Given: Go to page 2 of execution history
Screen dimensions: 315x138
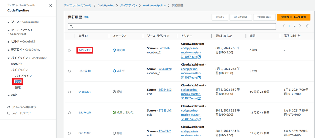Looking at the screenshot, I should click(x=294, y=26).
